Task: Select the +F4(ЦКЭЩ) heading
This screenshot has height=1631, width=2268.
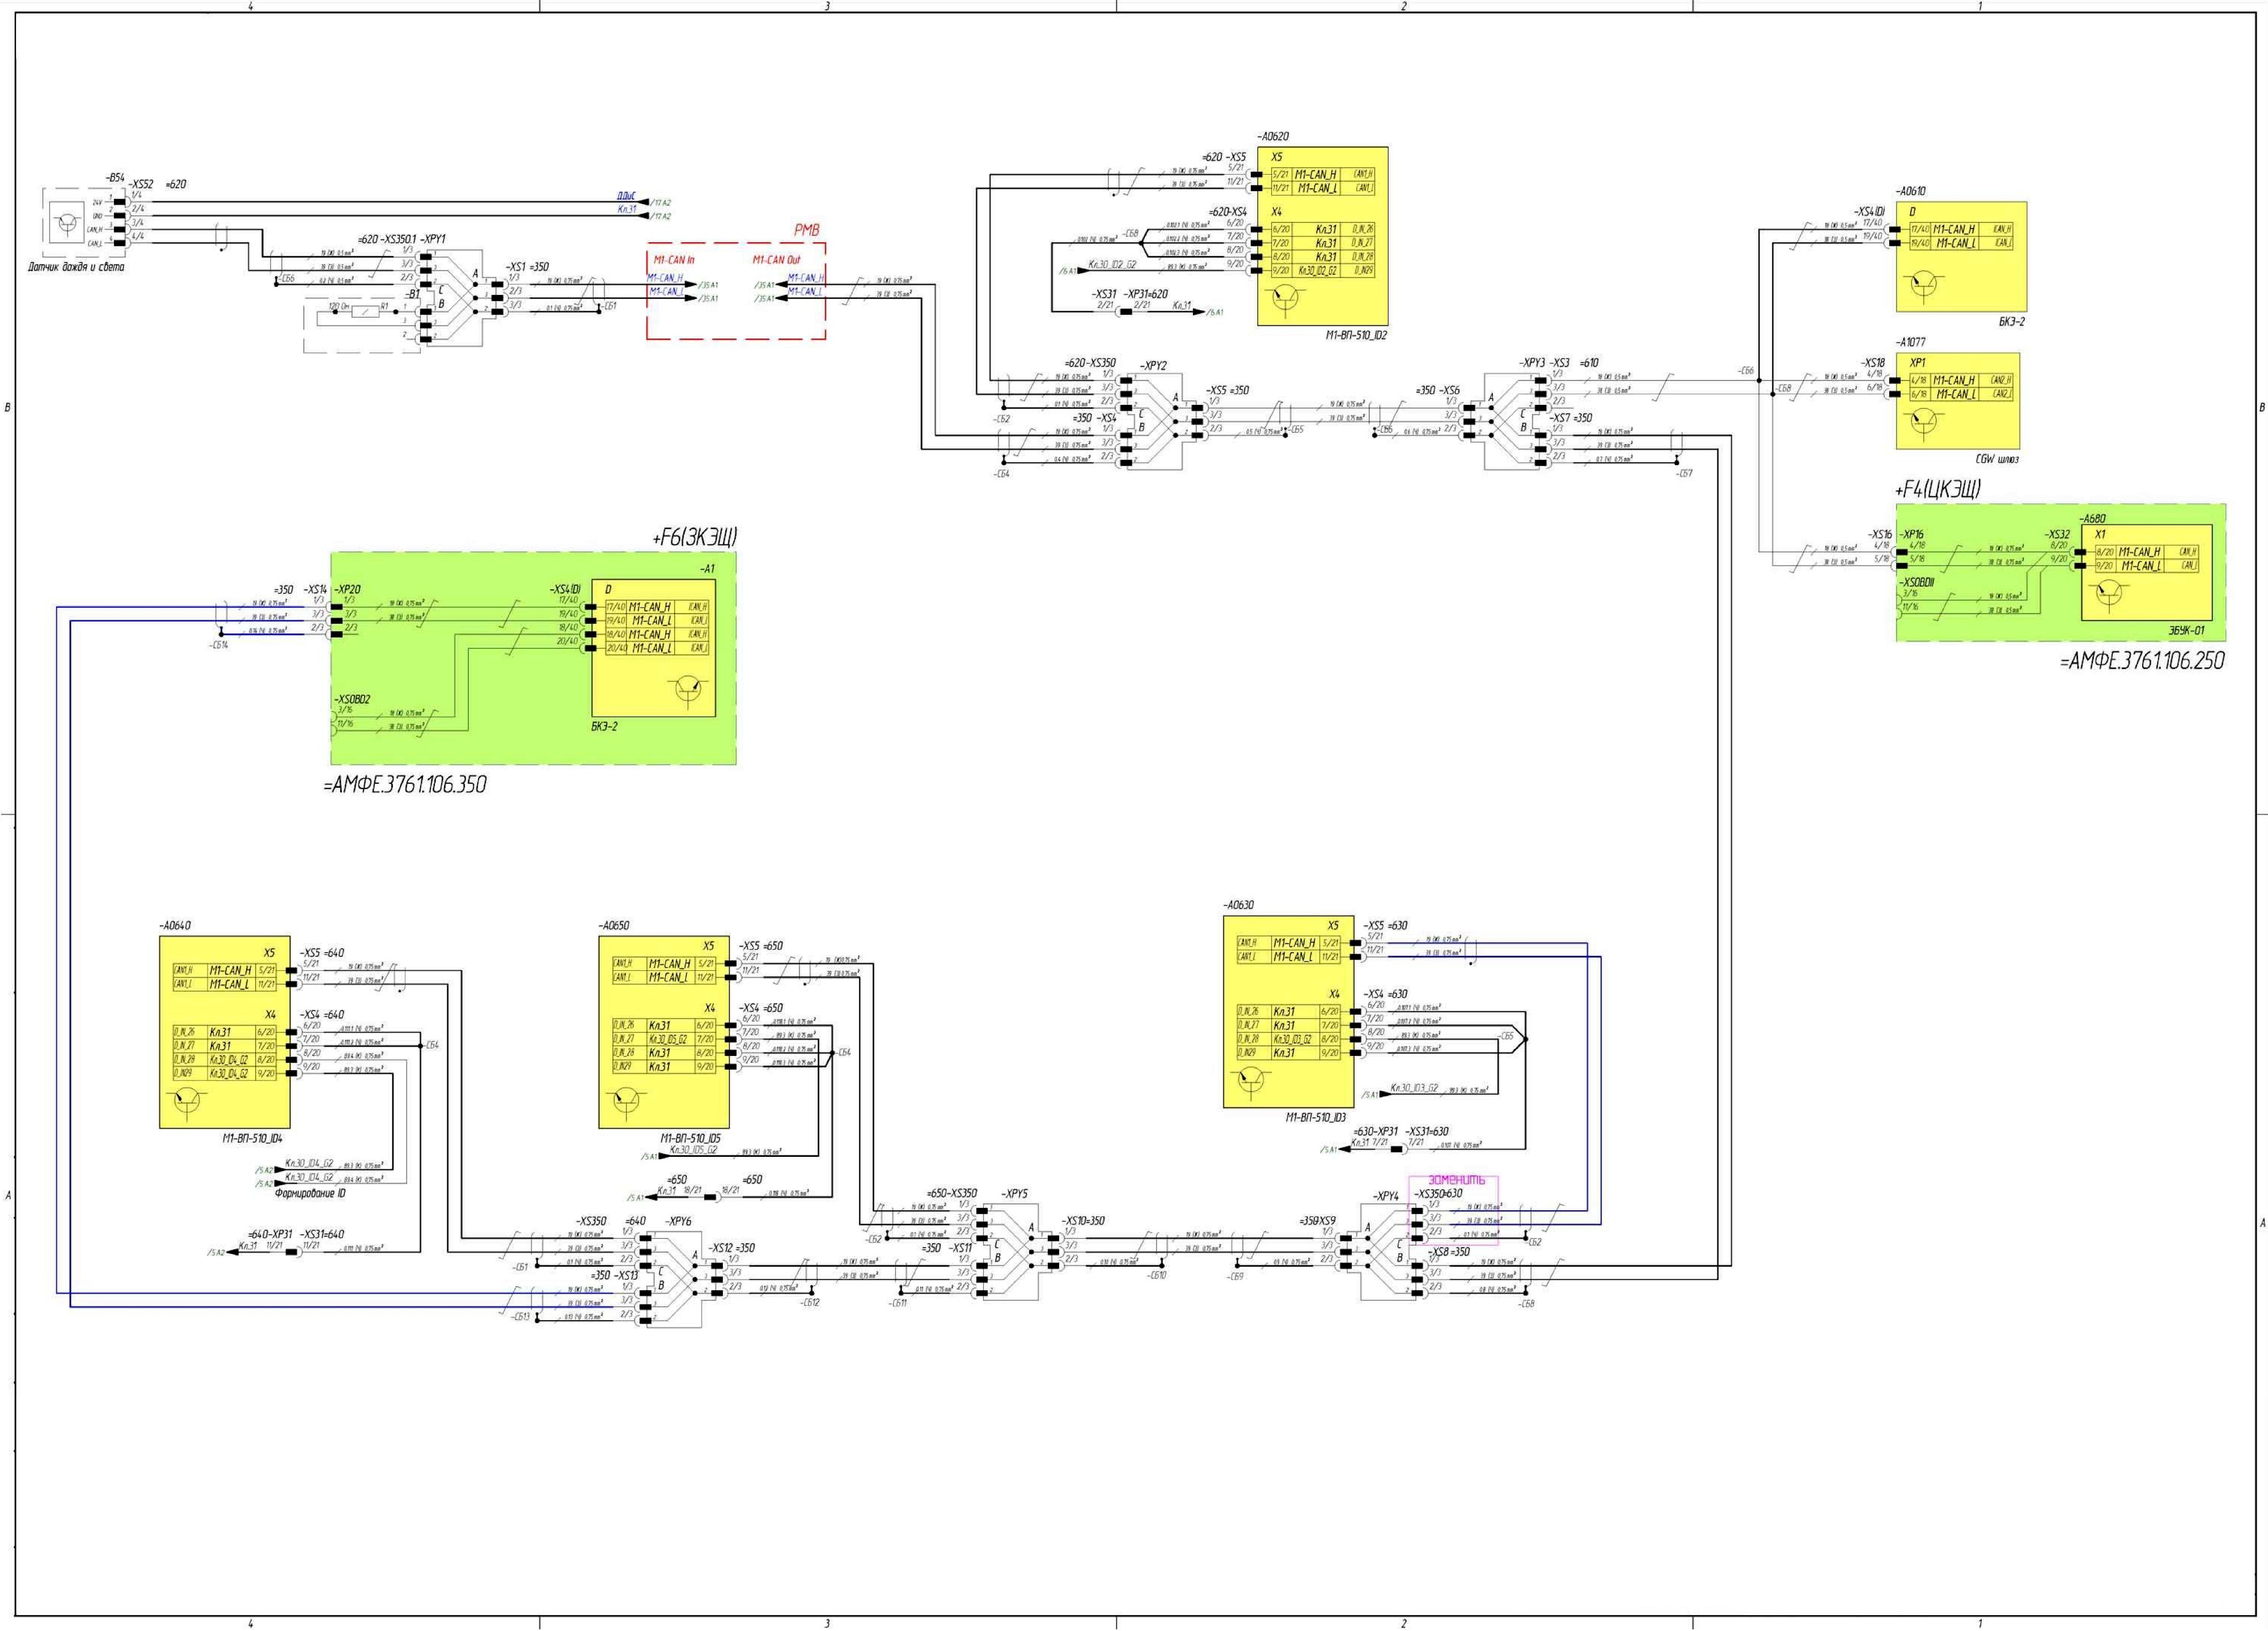Action: point(1937,489)
